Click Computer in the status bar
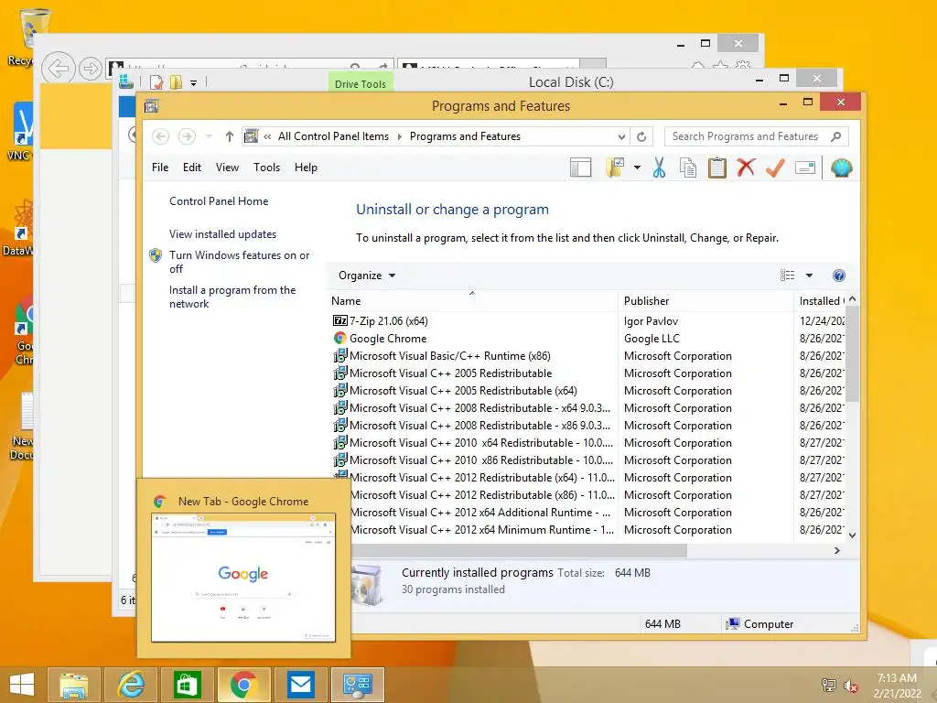Image resolution: width=937 pixels, height=703 pixels. (x=760, y=624)
